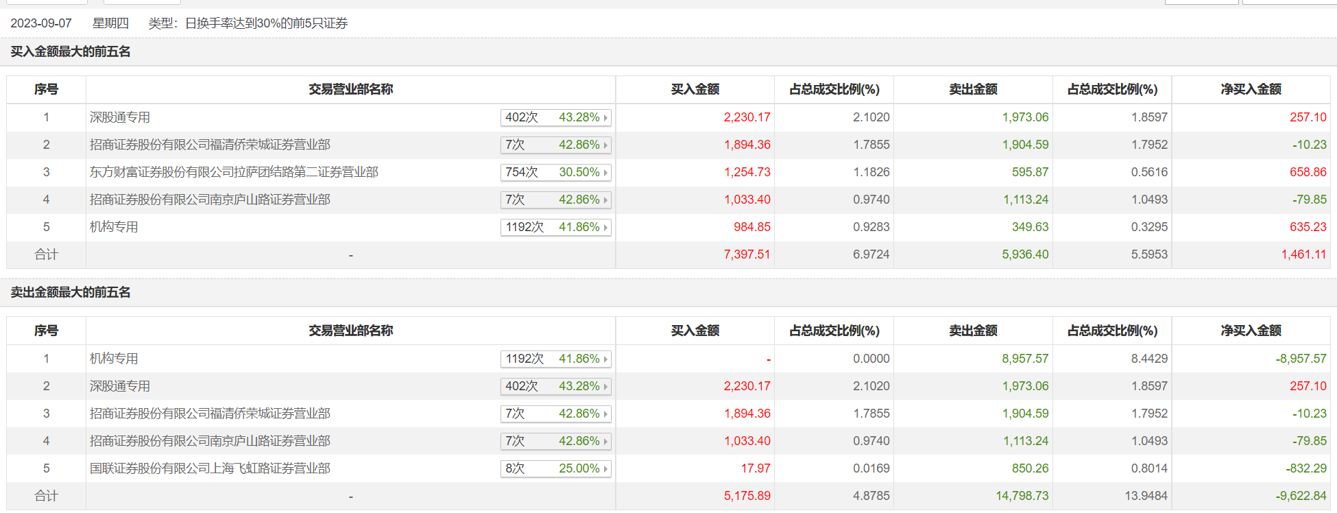The height and width of the screenshot is (513, 1337).
Task: Click 买入金额 column header in buy table
Action: (695, 89)
